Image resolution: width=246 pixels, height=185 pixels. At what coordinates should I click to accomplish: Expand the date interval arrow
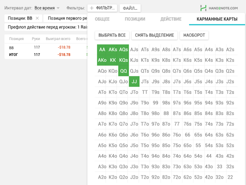point(58,8)
